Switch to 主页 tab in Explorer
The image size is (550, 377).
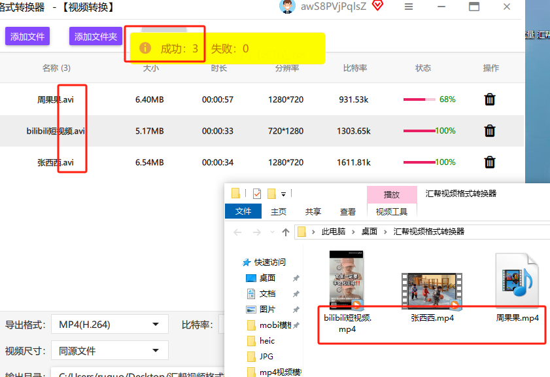coord(279,211)
